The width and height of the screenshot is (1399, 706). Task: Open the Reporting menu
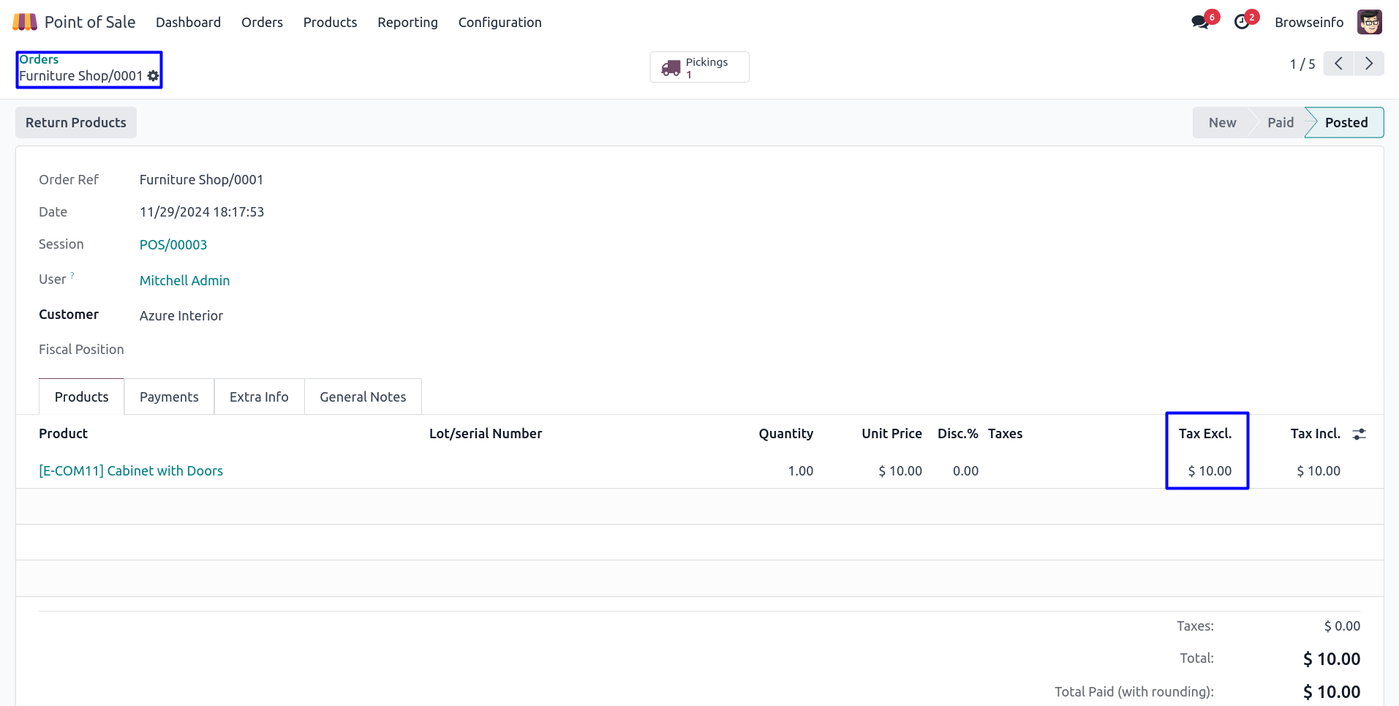(x=407, y=22)
